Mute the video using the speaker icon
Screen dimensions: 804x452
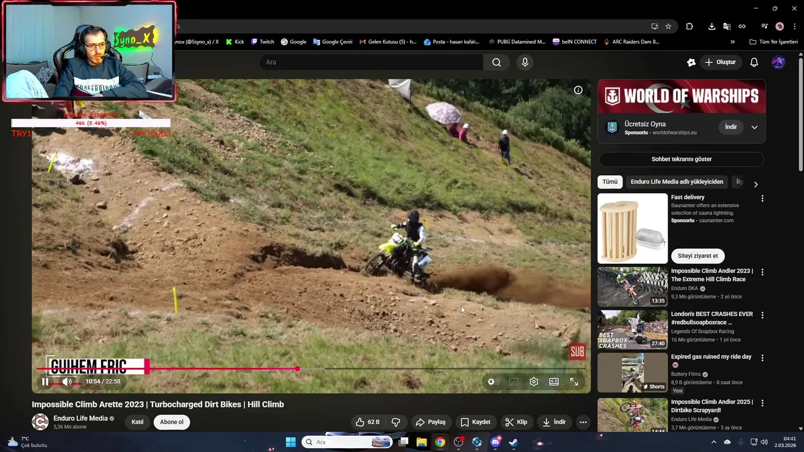[67, 381]
